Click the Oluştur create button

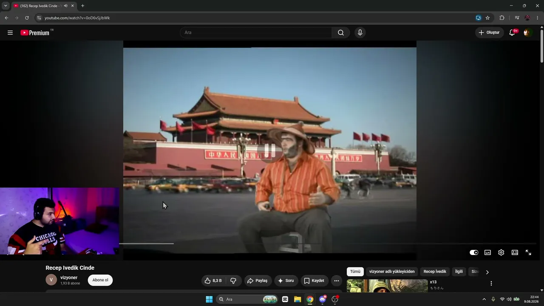490,33
